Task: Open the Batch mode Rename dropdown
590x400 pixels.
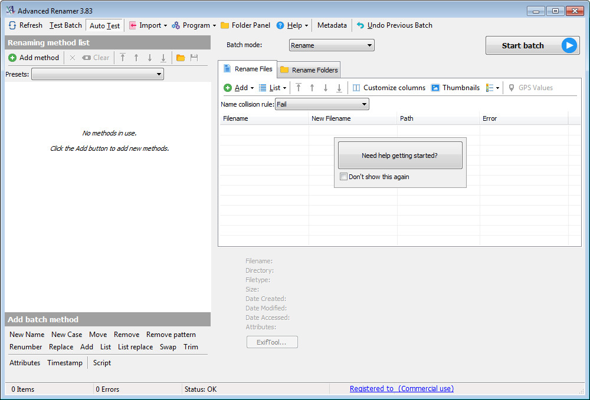Action: (x=332, y=45)
